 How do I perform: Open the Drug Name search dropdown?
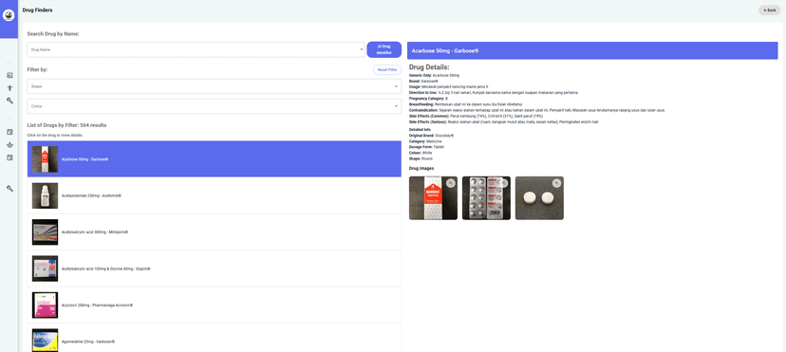pyautogui.click(x=196, y=49)
